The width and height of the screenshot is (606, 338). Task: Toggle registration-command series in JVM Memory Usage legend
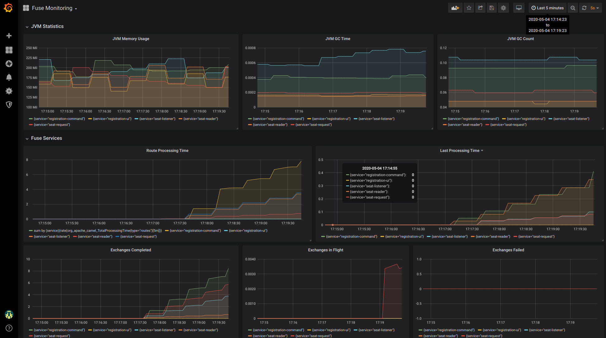59,119
